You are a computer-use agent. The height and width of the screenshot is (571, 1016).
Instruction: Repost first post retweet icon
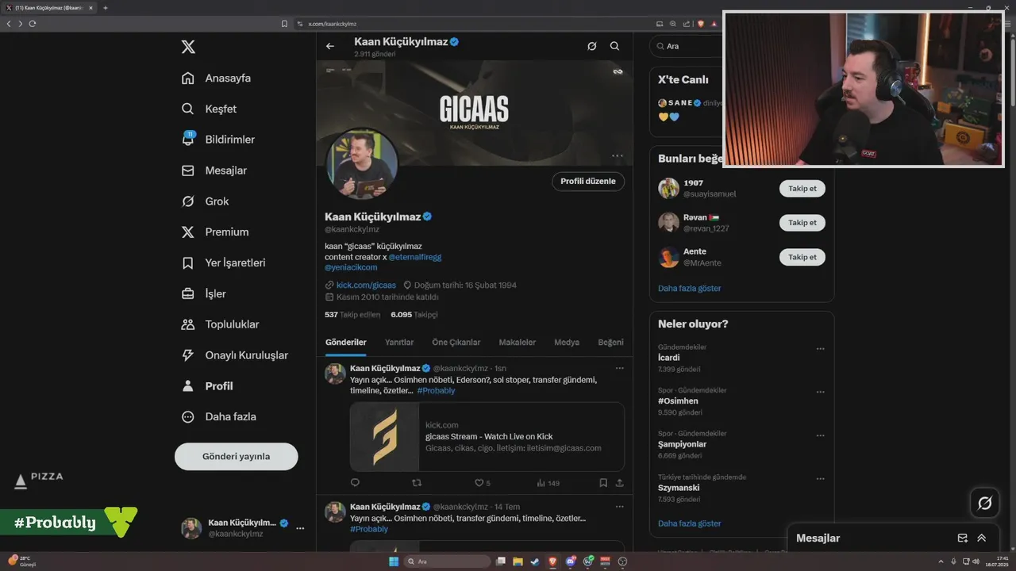(x=417, y=482)
